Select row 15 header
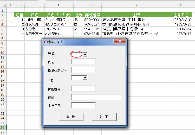Screen dimensions: 195x135 tap(3, 76)
